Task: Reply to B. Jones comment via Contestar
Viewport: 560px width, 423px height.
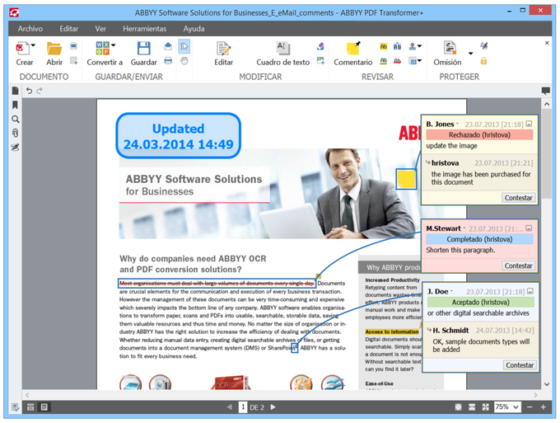Action: click(519, 198)
